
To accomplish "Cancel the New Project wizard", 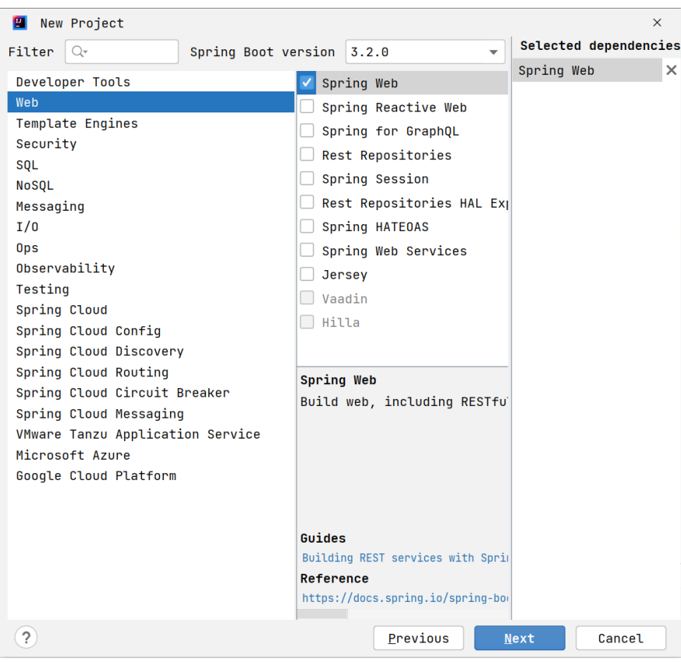I will click(x=621, y=638).
